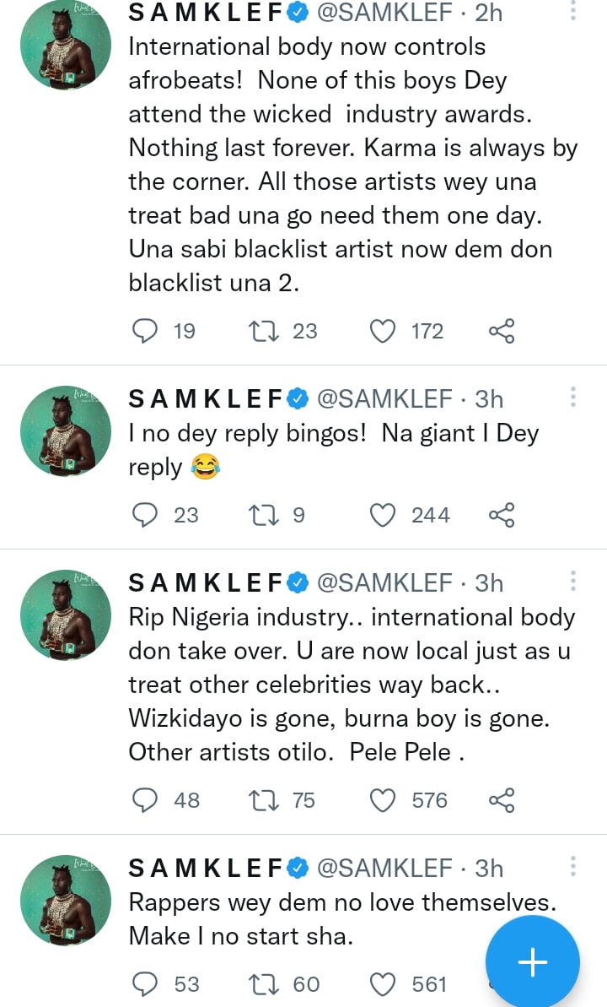View SAMKLEF avatar on the "Rappers" tweet
The height and width of the screenshot is (1007, 607).
point(66,900)
